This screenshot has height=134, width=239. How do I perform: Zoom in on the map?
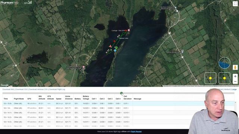(235, 76)
